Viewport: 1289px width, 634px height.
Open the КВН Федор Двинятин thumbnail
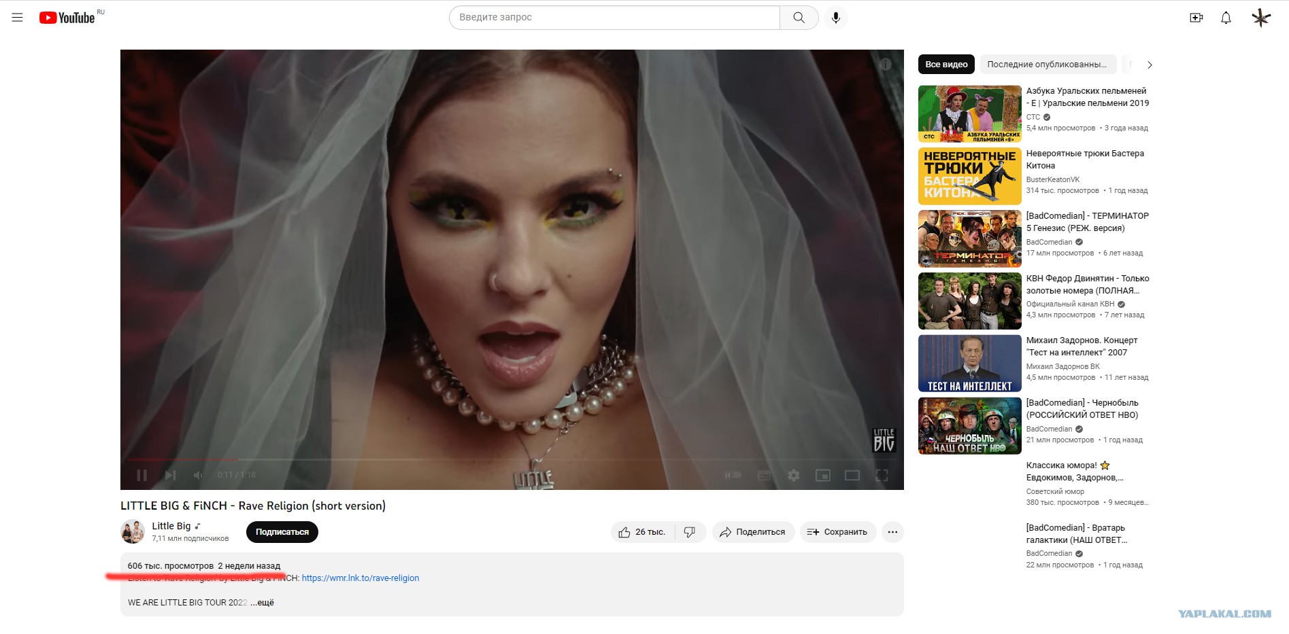pos(970,301)
